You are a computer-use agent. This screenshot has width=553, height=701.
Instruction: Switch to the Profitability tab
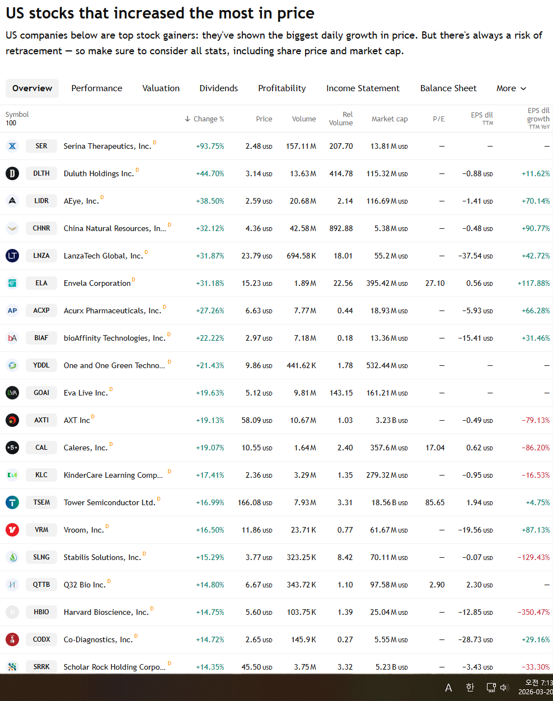pos(282,88)
